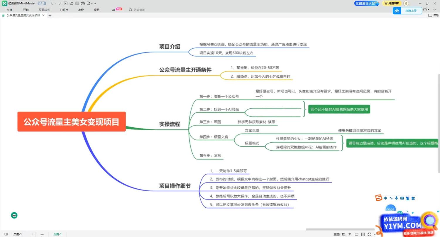Save the mind map with the floppy disk icon
Viewport: 440px width, 237px height.
77,4
